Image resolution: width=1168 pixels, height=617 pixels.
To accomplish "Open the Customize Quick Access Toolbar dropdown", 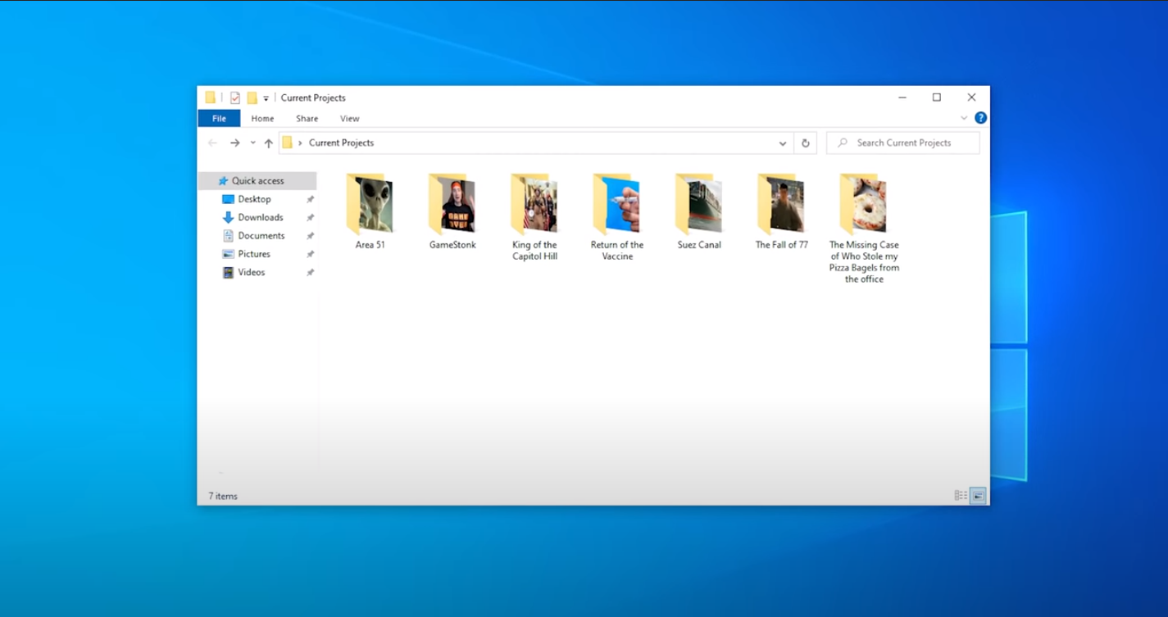I will (x=266, y=98).
